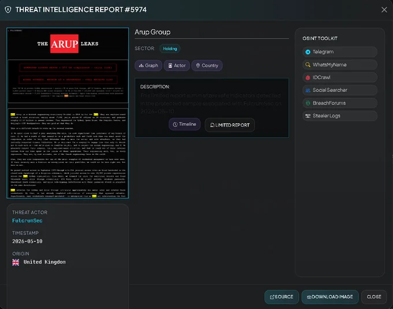Screen dimensions: 393x309
Task: Click the Actor badge icon
Action: point(170,66)
